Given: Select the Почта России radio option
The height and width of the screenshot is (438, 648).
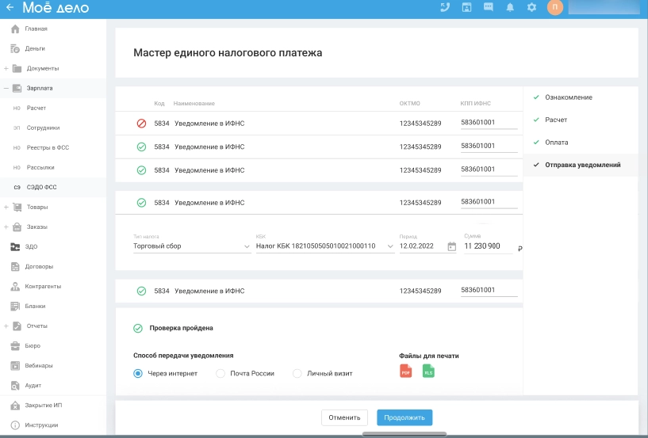Looking at the screenshot, I should (x=220, y=374).
